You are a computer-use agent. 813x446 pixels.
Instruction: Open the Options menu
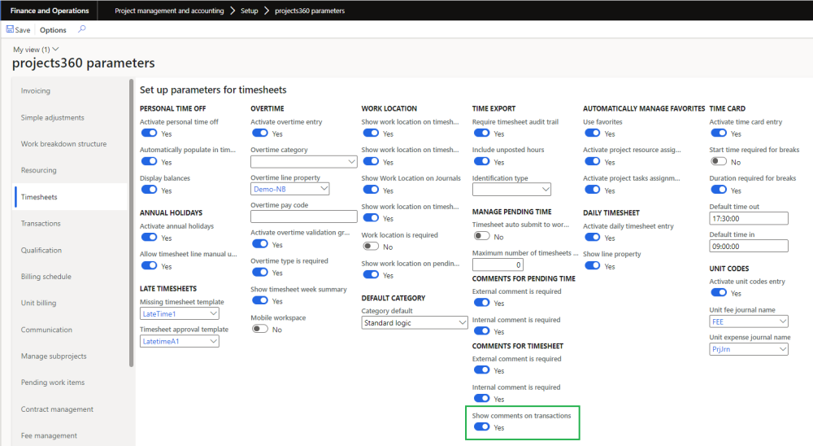[54, 30]
